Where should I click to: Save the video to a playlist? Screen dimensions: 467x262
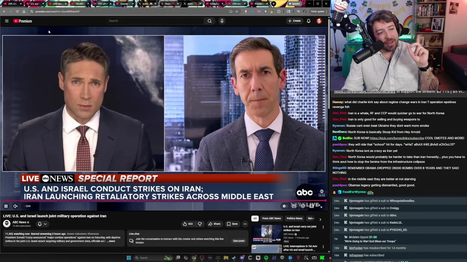click(232, 224)
